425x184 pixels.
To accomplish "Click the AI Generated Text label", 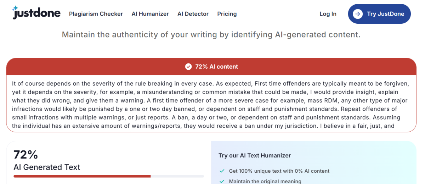I will tap(47, 167).
